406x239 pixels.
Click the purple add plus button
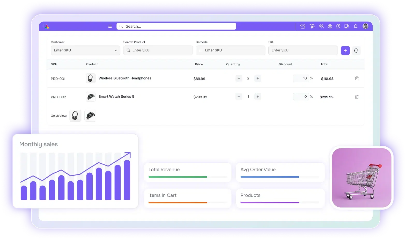pyautogui.click(x=345, y=51)
